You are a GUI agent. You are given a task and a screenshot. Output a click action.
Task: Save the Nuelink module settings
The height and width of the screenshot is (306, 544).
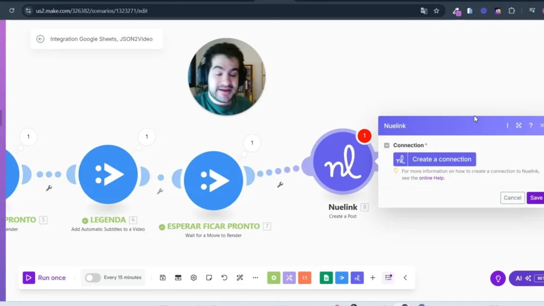(x=535, y=198)
